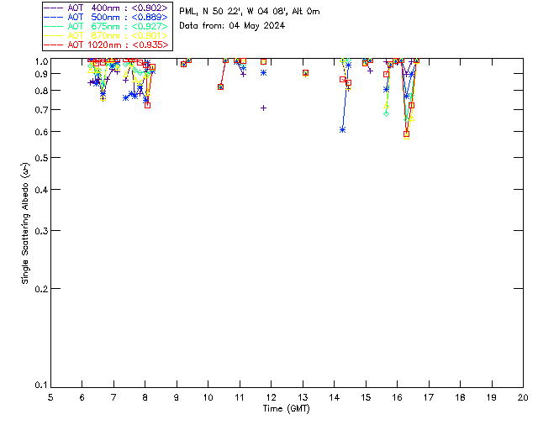This screenshot has height=430, width=538.
Task: Click the AOT 870nm legend entry
Action: tap(106, 35)
